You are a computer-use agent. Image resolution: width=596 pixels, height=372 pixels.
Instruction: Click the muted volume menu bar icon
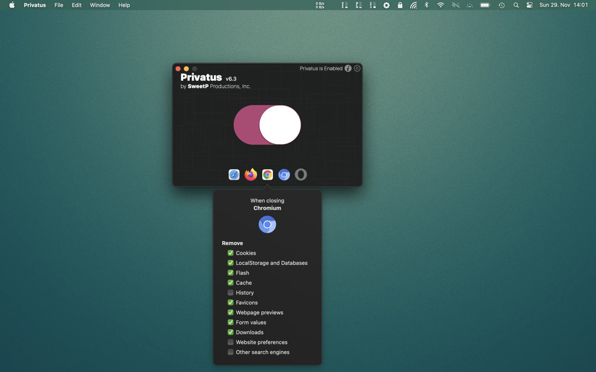(x=455, y=5)
